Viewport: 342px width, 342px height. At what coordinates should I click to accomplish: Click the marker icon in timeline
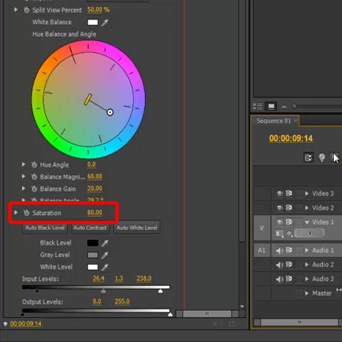[321, 157]
